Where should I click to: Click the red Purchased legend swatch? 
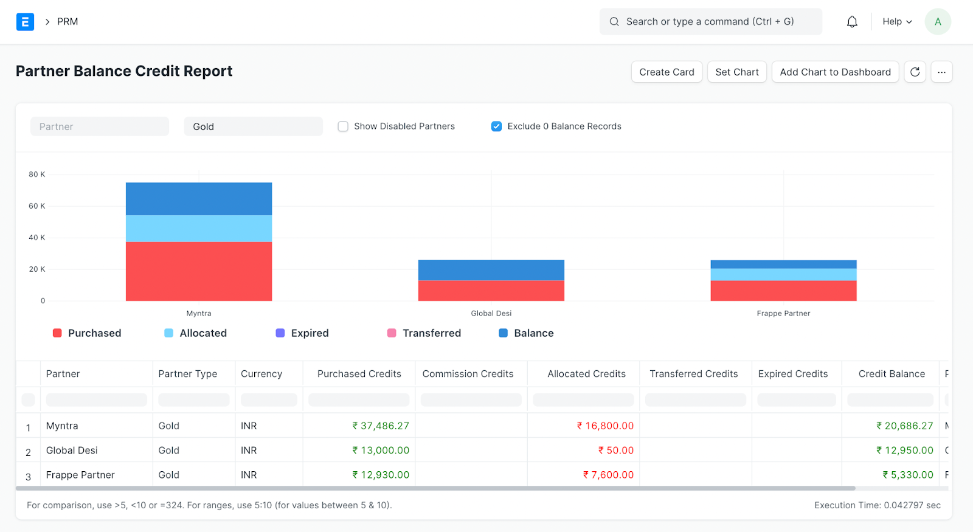(57, 333)
